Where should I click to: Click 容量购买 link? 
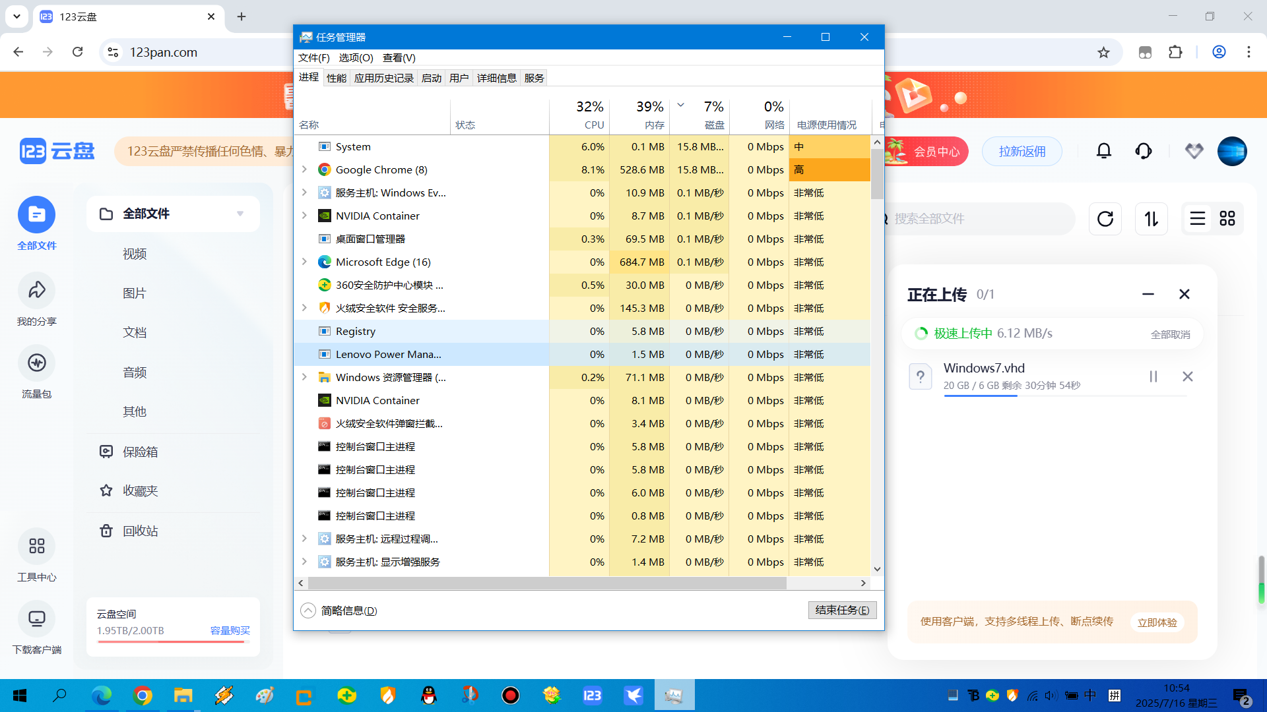[230, 630]
